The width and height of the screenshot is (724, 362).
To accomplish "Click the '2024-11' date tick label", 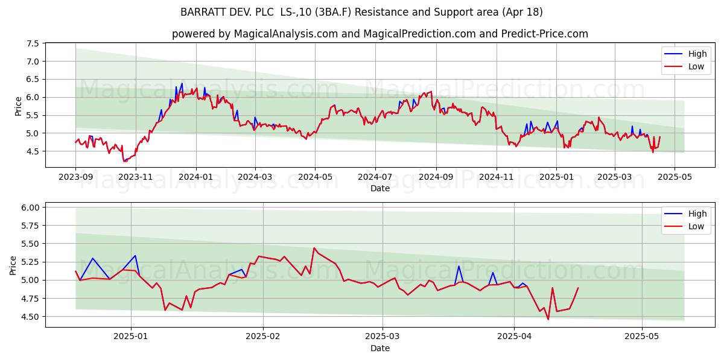I will 497,177.
